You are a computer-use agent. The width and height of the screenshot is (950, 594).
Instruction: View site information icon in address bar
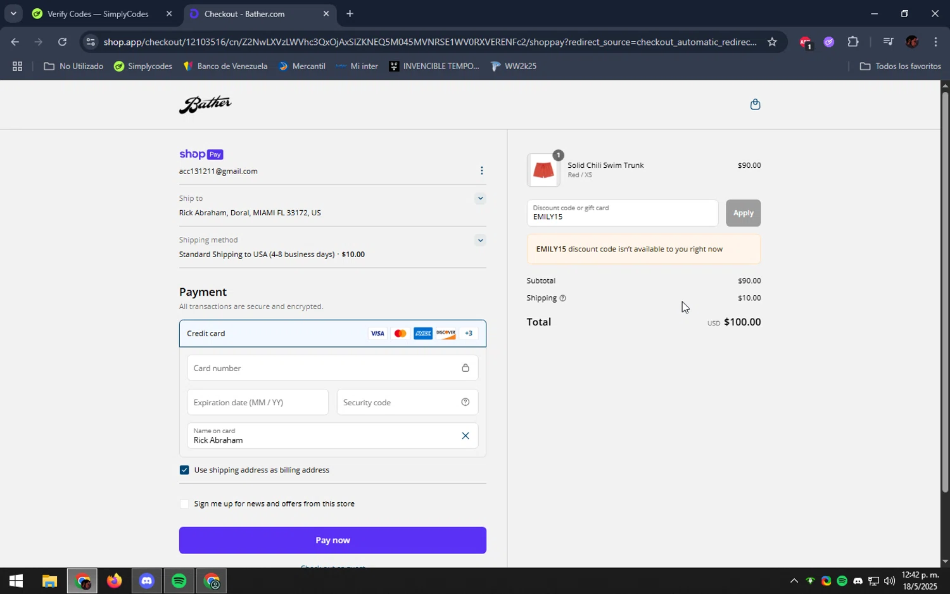[91, 42]
